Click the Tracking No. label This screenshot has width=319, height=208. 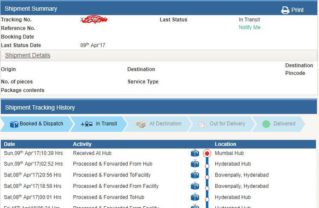point(16,20)
